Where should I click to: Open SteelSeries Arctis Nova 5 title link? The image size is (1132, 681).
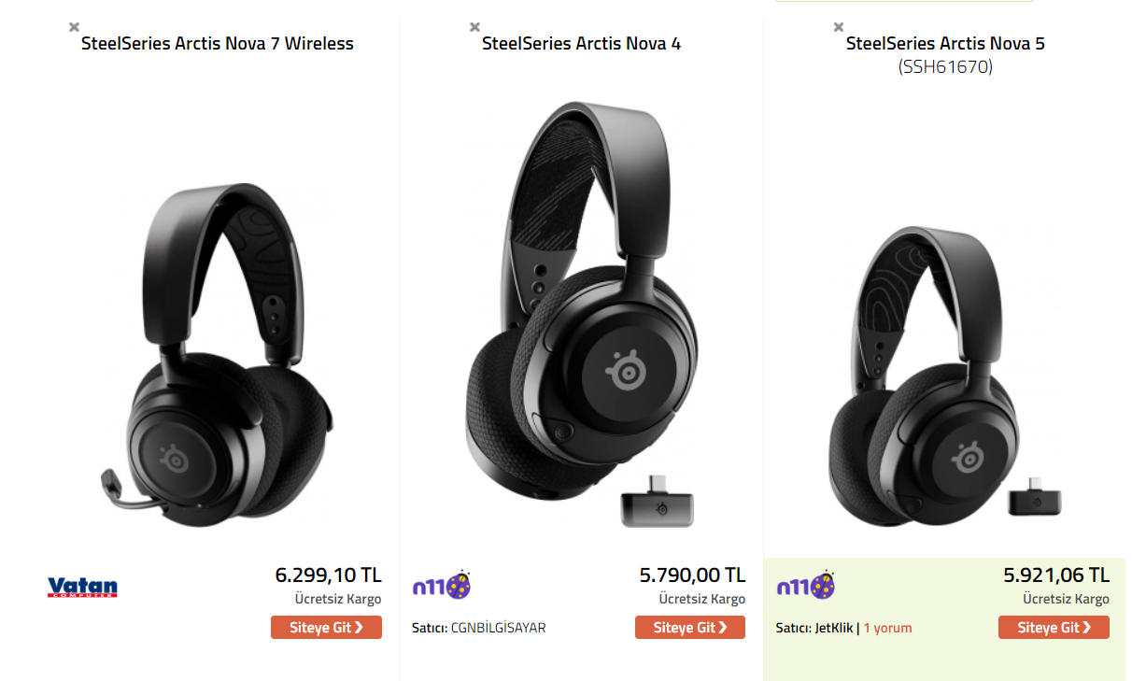[945, 43]
